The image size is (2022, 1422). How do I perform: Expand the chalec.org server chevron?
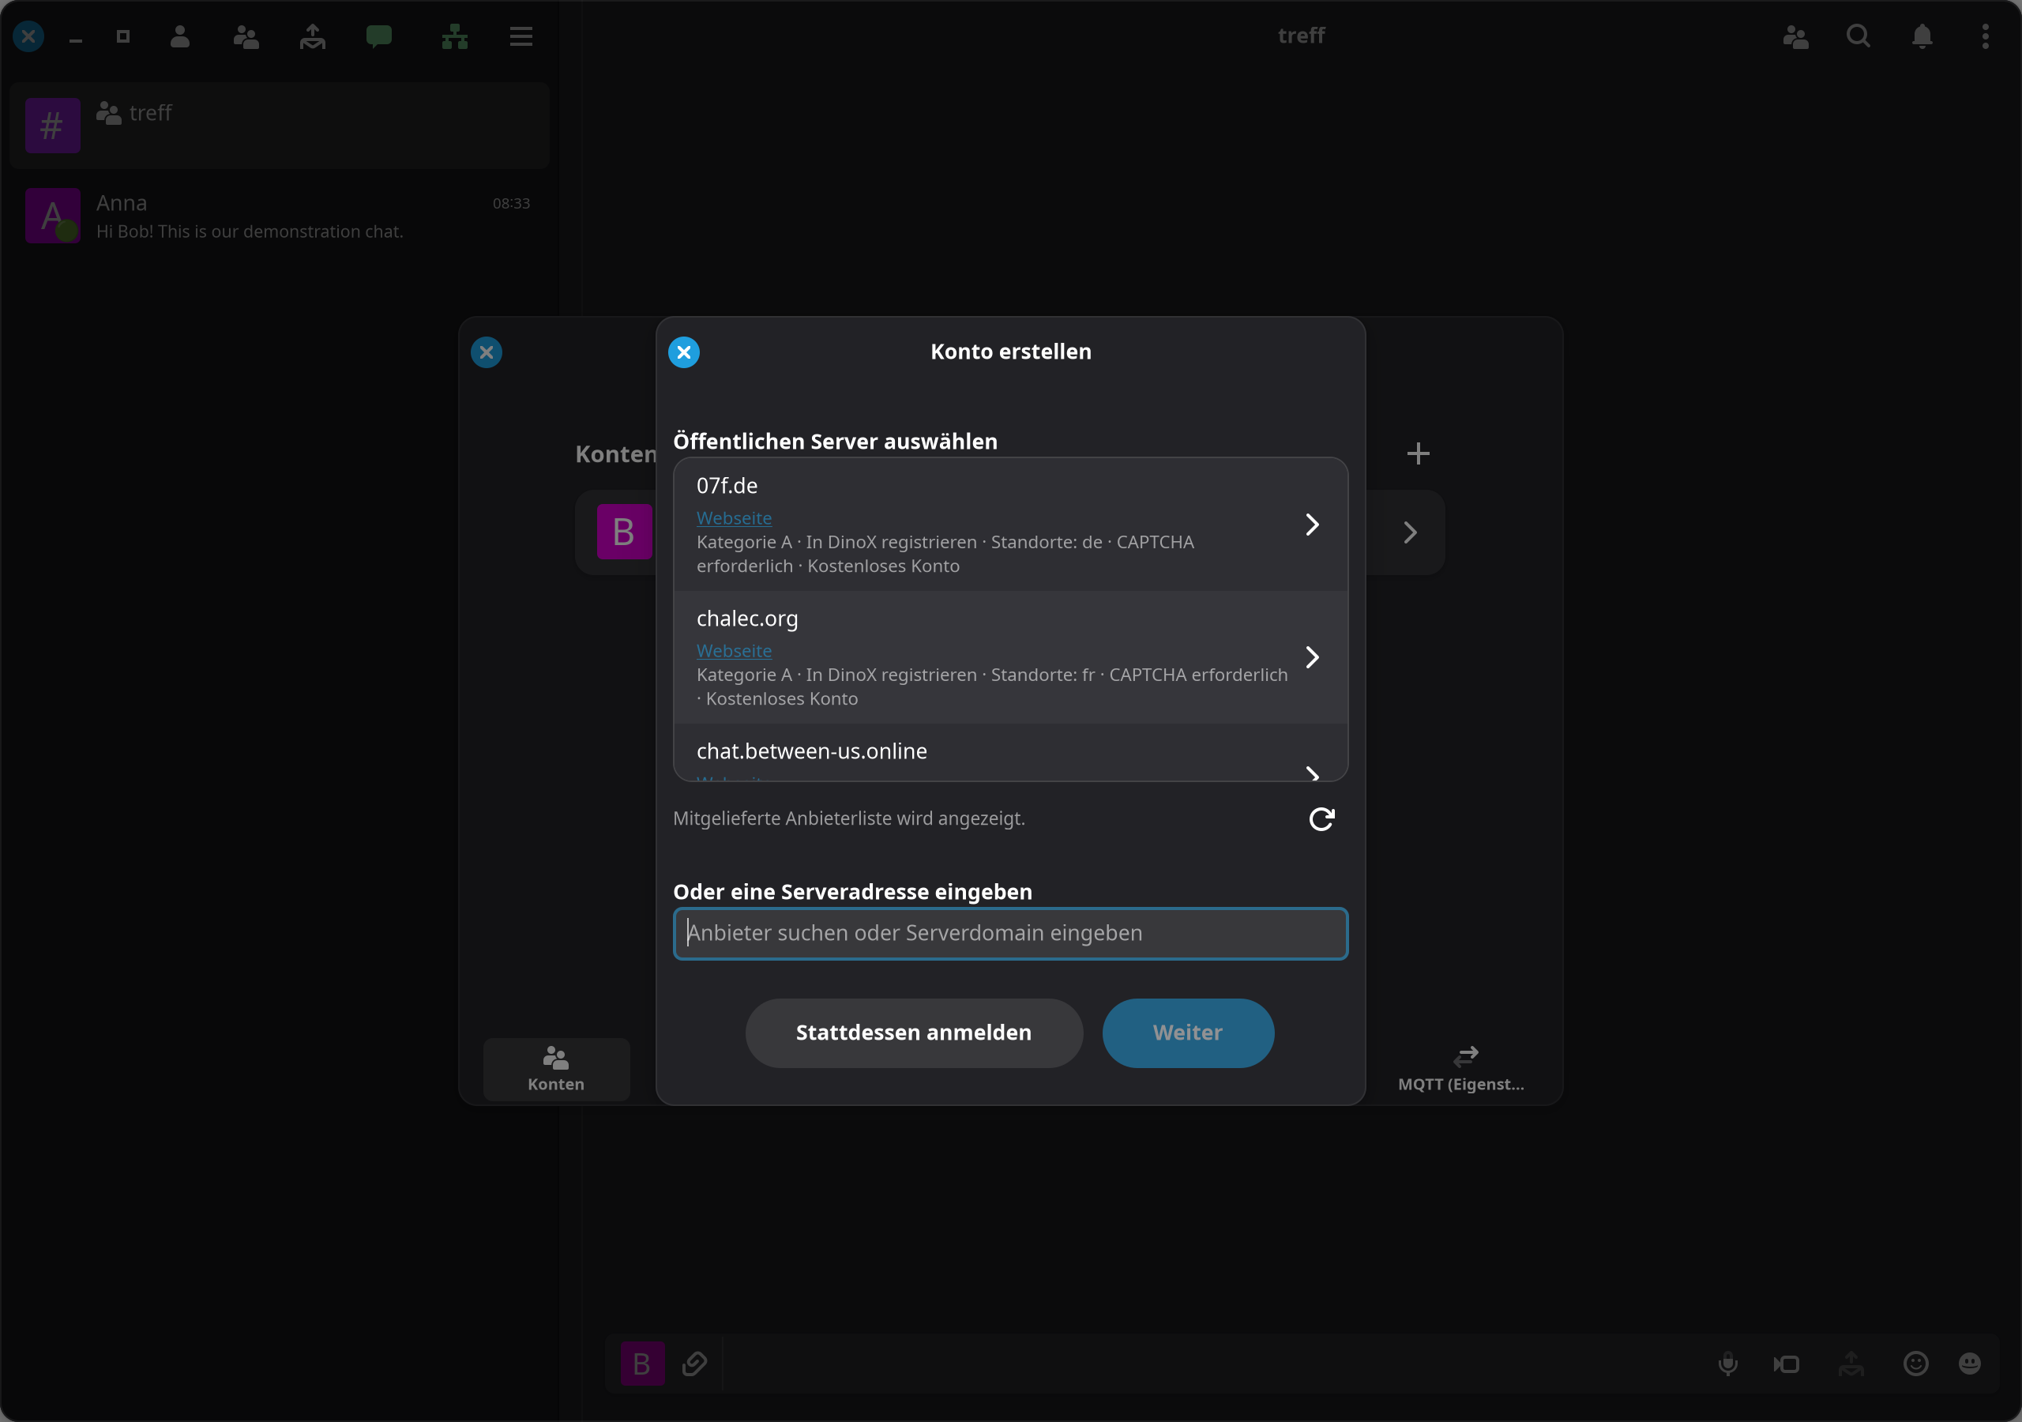pyautogui.click(x=1311, y=657)
